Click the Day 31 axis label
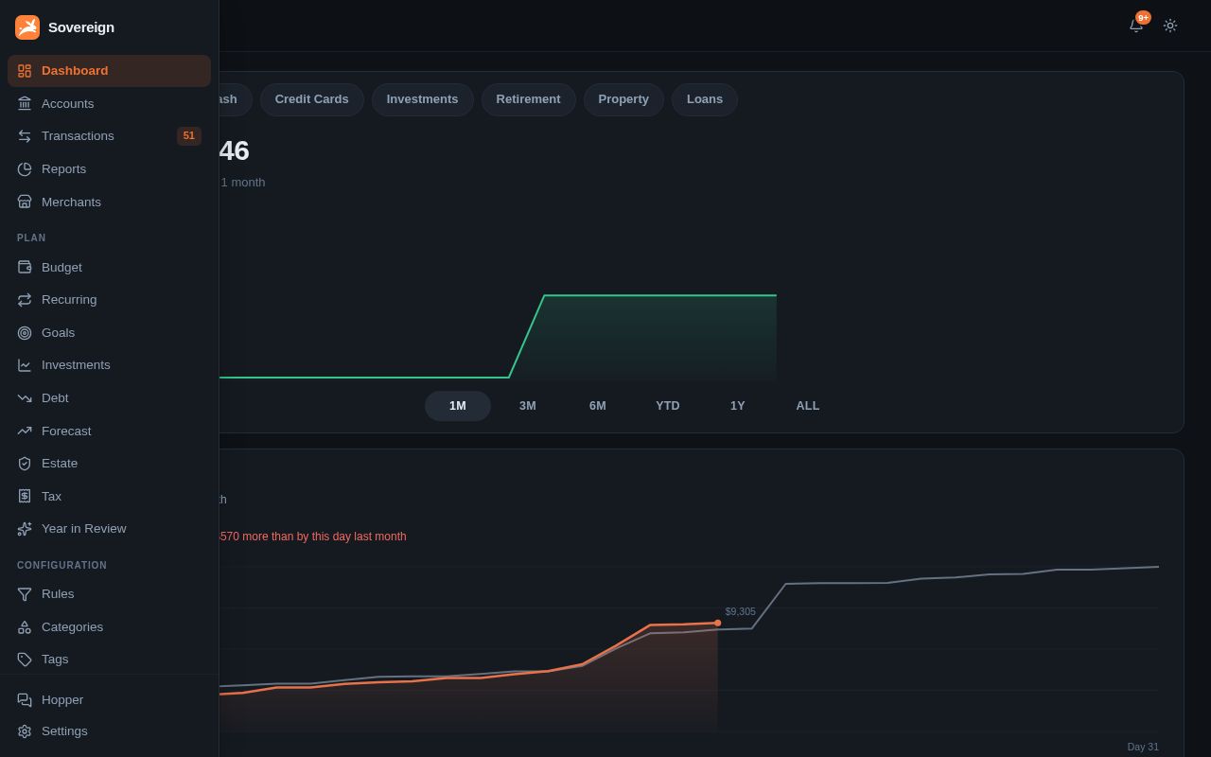This screenshot has width=1211, height=757. pos(1143,747)
